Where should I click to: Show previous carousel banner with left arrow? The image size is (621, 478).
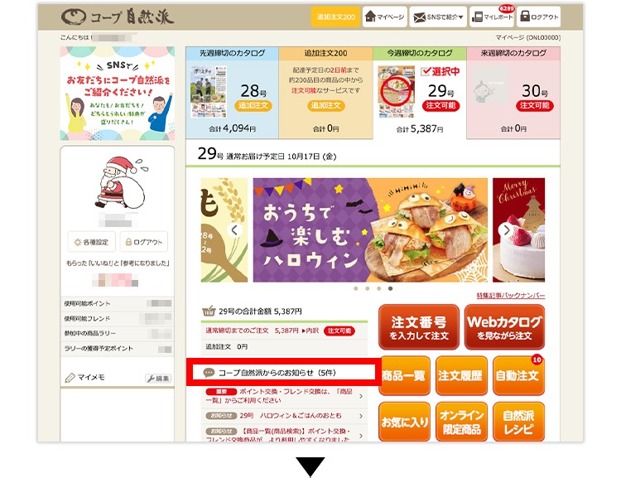tap(234, 229)
